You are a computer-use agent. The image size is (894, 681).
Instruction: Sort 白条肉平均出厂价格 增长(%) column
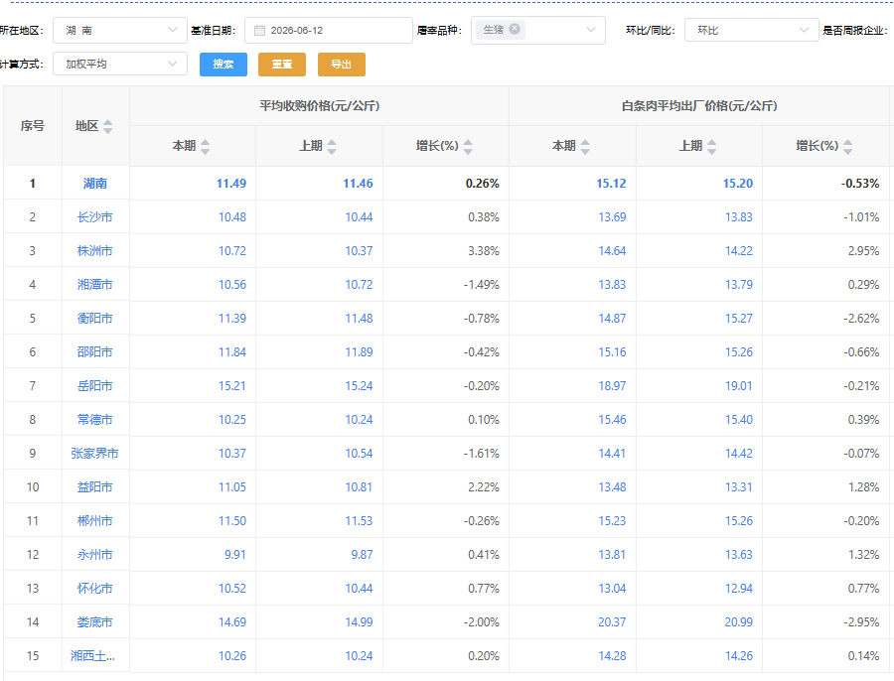pyautogui.click(x=848, y=147)
